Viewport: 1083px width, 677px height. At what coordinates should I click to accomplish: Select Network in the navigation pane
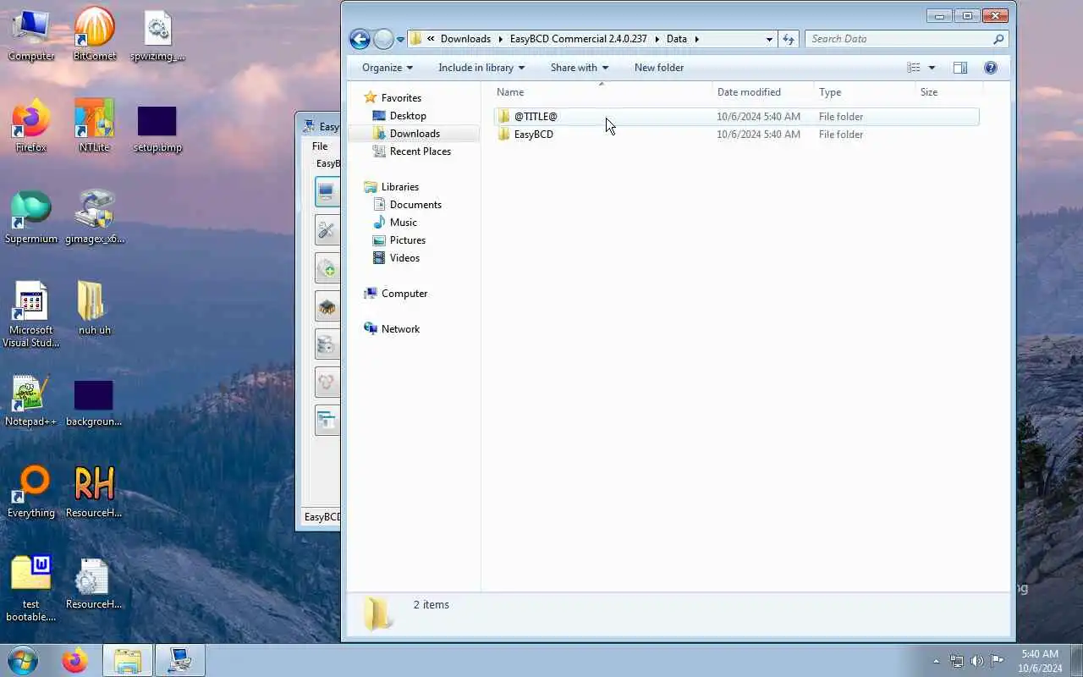400,329
